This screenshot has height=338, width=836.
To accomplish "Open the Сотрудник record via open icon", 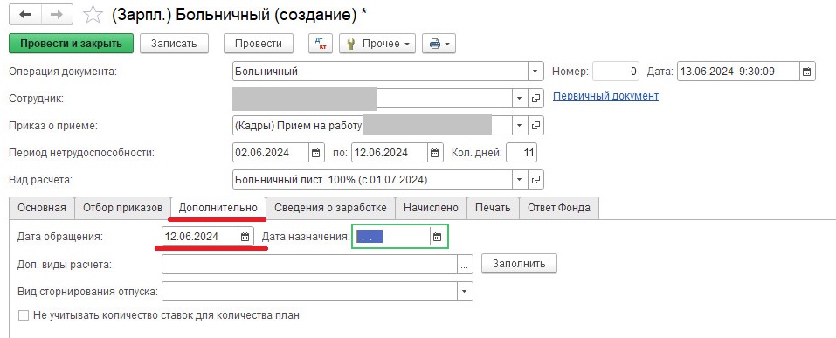I will 535,98.
